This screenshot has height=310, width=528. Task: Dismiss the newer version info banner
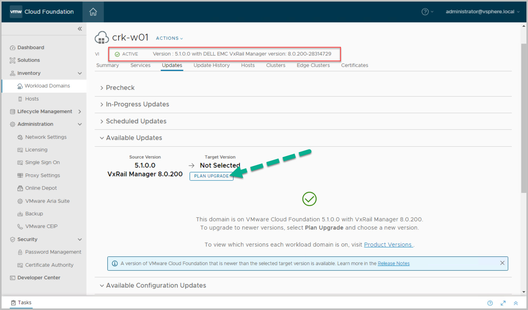[502, 263]
